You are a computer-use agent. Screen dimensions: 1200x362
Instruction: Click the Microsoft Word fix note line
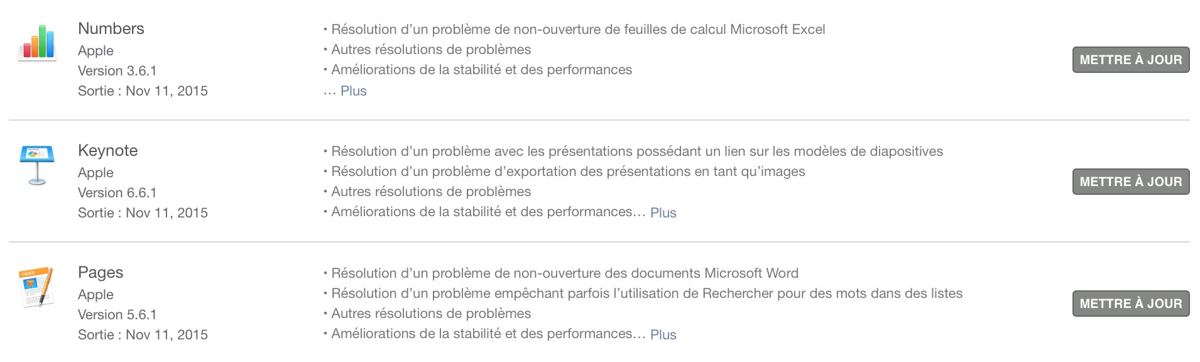click(561, 273)
